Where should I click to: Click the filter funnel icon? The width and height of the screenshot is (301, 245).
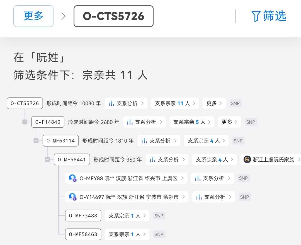256,16
